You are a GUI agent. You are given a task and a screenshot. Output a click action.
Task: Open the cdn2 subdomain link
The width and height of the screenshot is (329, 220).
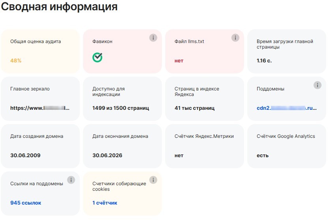[286, 108]
